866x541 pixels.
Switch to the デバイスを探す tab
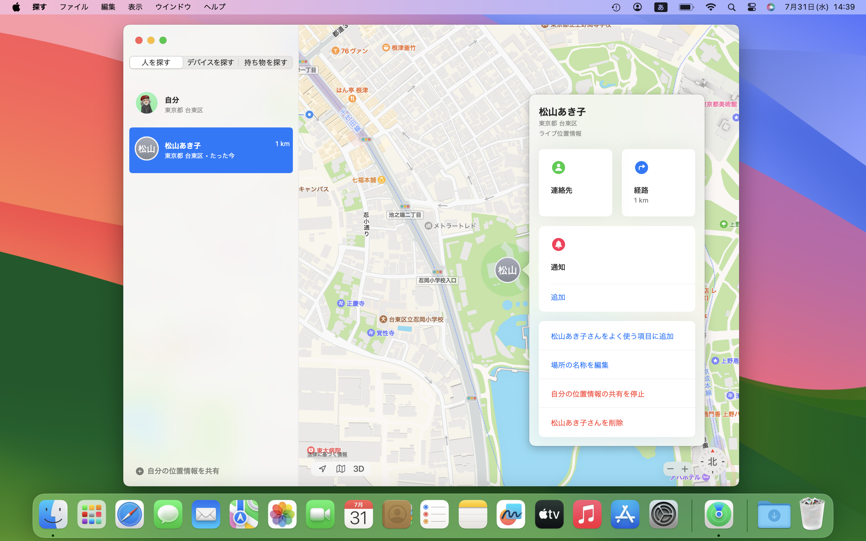pos(210,62)
